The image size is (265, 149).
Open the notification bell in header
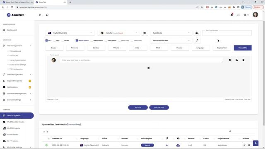[232, 15]
